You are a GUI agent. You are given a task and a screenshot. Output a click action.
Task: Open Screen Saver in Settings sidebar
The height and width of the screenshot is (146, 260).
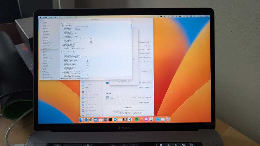pos(87,85)
